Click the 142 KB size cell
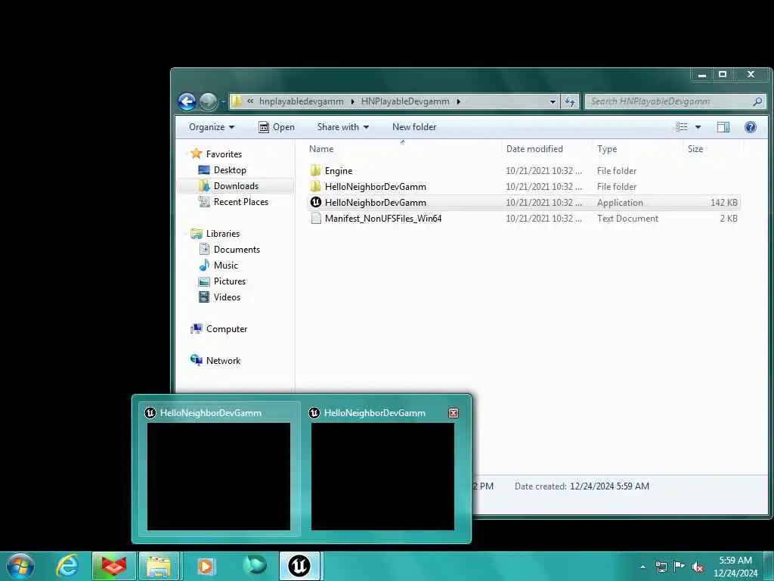Screen dimensions: 774x581 (723, 203)
